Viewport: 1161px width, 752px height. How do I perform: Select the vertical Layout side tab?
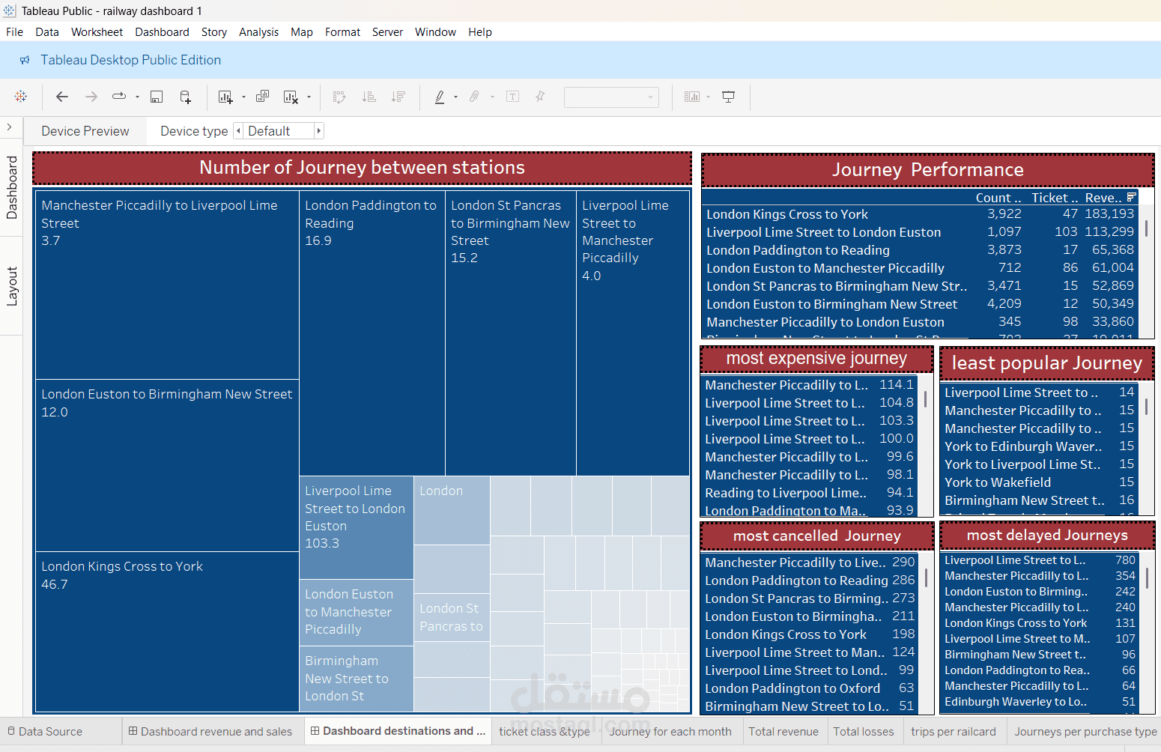[12, 286]
